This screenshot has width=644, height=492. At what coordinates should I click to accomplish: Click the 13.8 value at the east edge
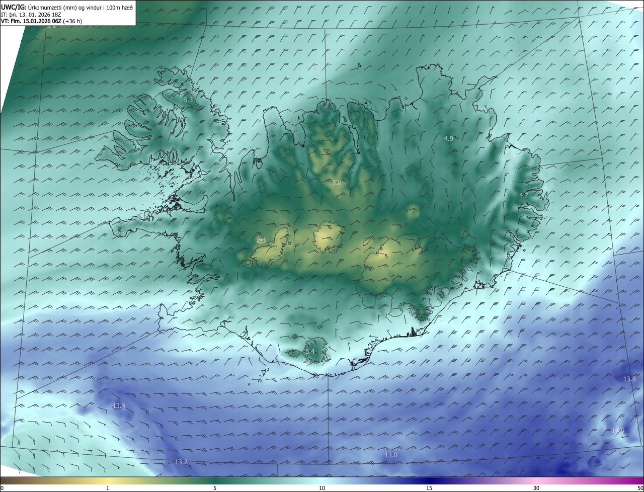tap(629, 379)
